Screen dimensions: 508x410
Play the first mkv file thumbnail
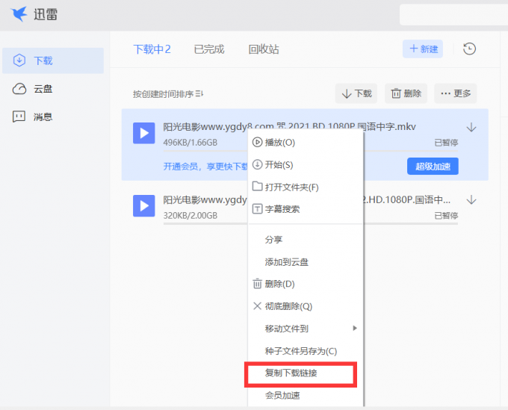click(144, 133)
